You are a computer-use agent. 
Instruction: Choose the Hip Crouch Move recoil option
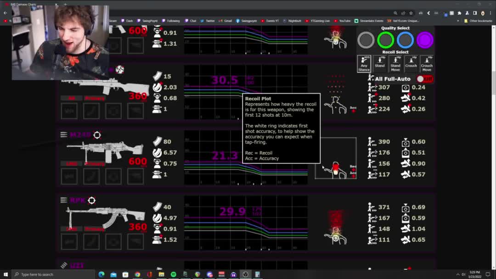click(427, 64)
